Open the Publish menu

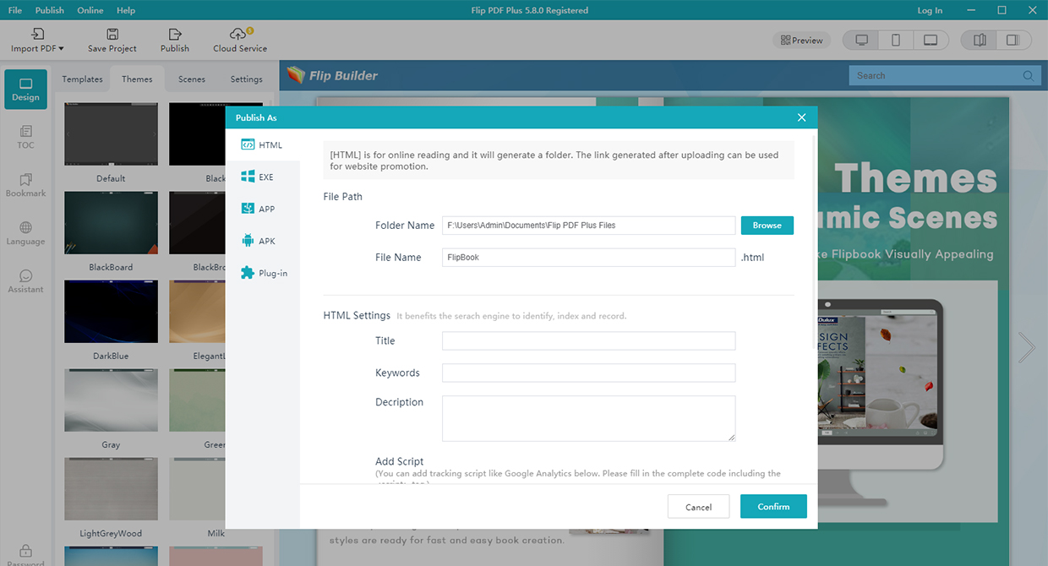click(x=50, y=10)
